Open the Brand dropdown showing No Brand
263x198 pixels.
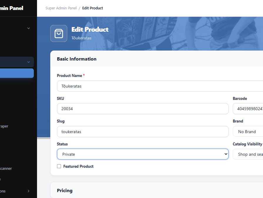pos(248,132)
